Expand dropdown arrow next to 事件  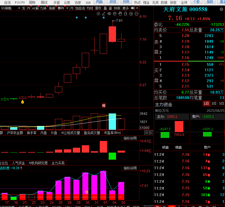67,8
